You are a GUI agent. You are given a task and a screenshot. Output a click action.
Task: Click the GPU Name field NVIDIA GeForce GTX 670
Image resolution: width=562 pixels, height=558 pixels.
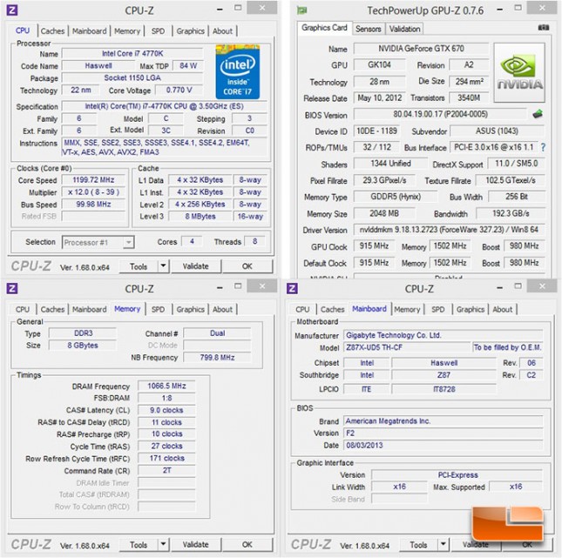tap(421, 49)
